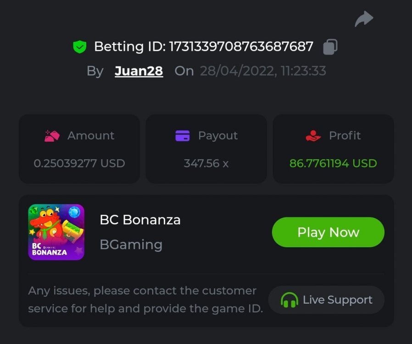412x344 pixels.
Task: Click the green headphones support icon
Action: tap(289, 300)
